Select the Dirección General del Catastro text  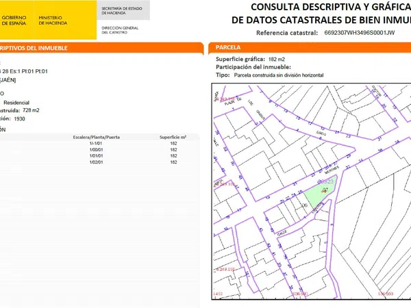coord(120,30)
